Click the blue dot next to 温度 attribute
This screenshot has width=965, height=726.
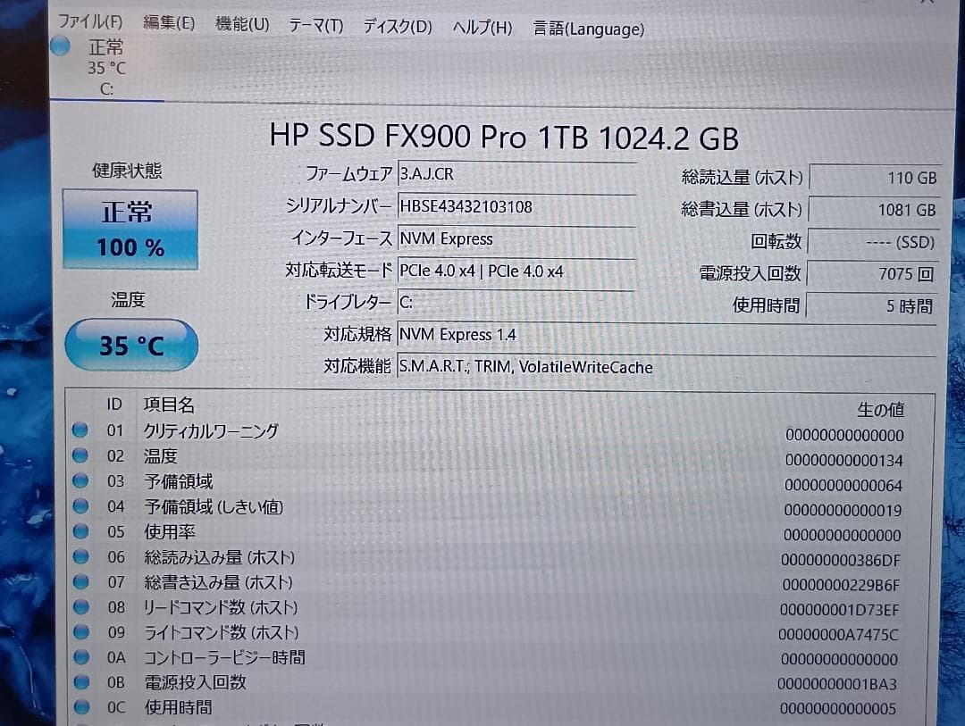80,455
